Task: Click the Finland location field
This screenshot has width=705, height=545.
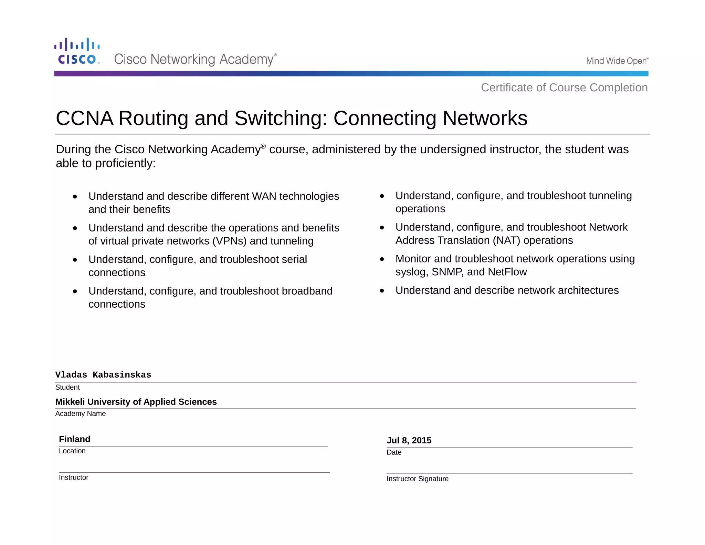Action: (75, 439)
